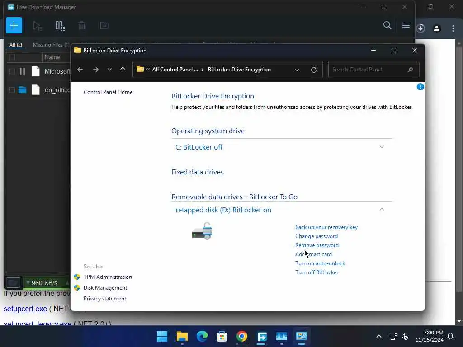Click the folder icon on en_office row
The height and width of the screenshot is (347, 463).
pos(23,90)
